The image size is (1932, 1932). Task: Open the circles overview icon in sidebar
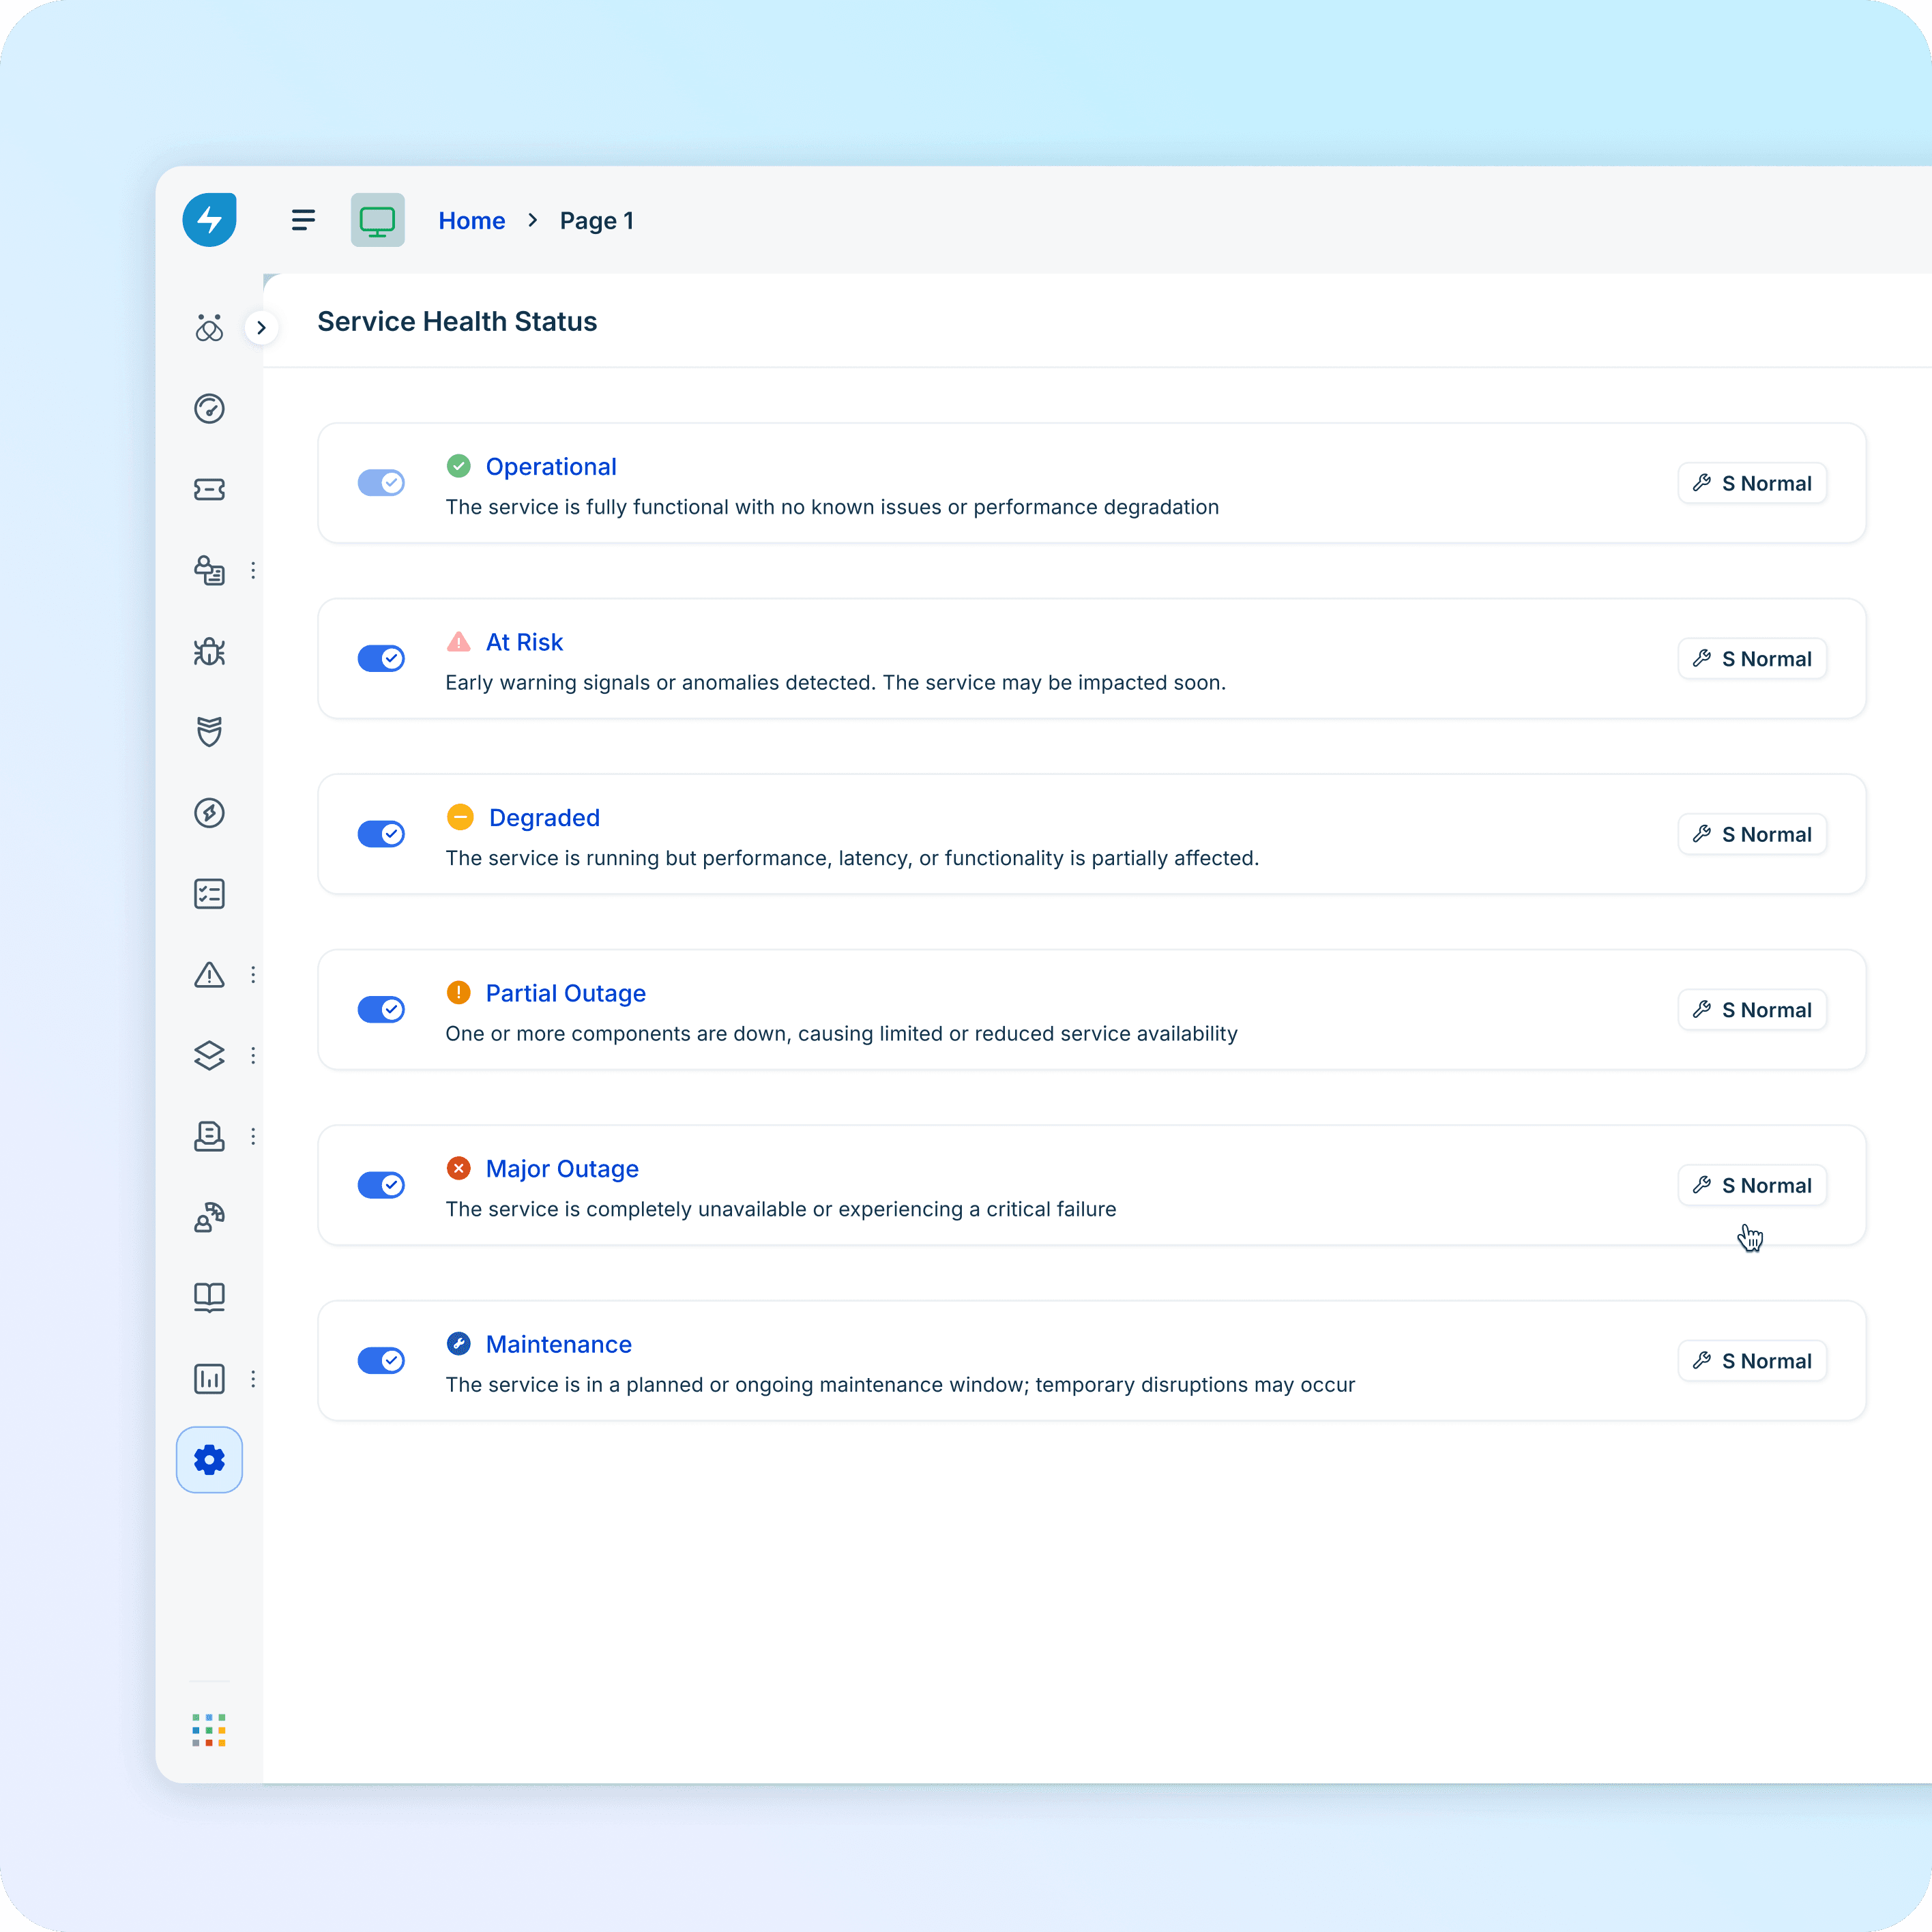click(x=209, y=328)
